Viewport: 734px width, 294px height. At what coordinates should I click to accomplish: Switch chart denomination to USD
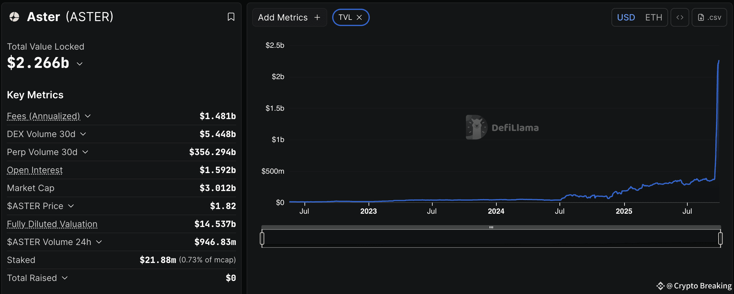click(x=626, y=17)
